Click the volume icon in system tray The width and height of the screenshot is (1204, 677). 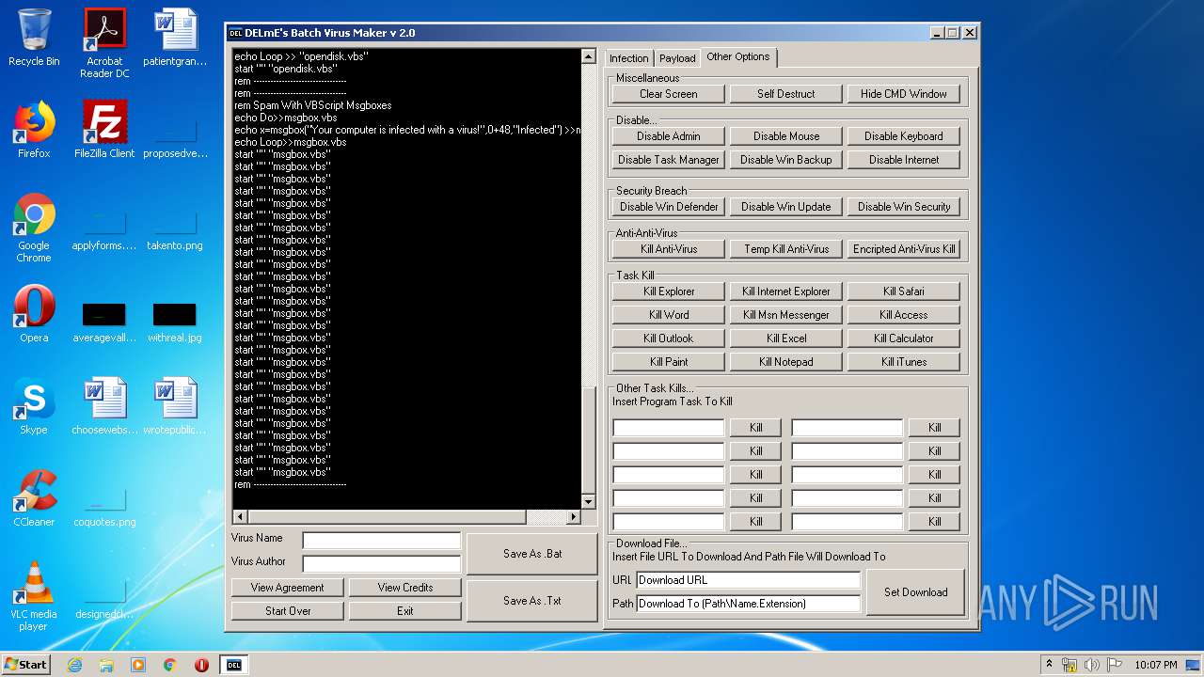1091,664
